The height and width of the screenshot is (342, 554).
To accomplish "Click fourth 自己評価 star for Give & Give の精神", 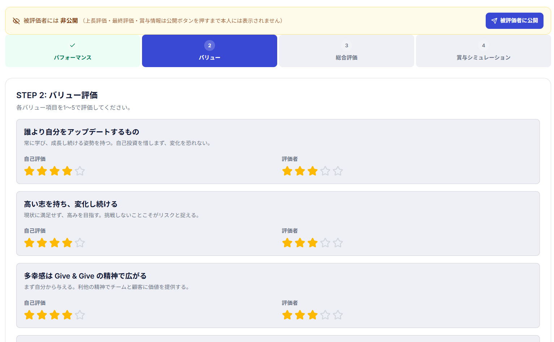I will [67, 315].
